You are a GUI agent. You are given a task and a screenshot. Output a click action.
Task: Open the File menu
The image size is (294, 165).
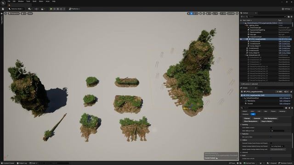(9, 1)
